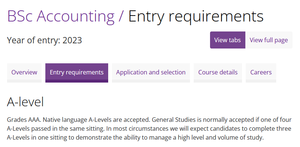Select the Entry requirements tab
Viewport: 300px width, 147px height.
pos(77,73)
